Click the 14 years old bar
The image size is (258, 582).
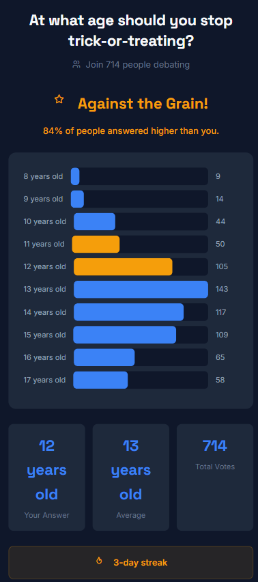[x=128, y=312]
